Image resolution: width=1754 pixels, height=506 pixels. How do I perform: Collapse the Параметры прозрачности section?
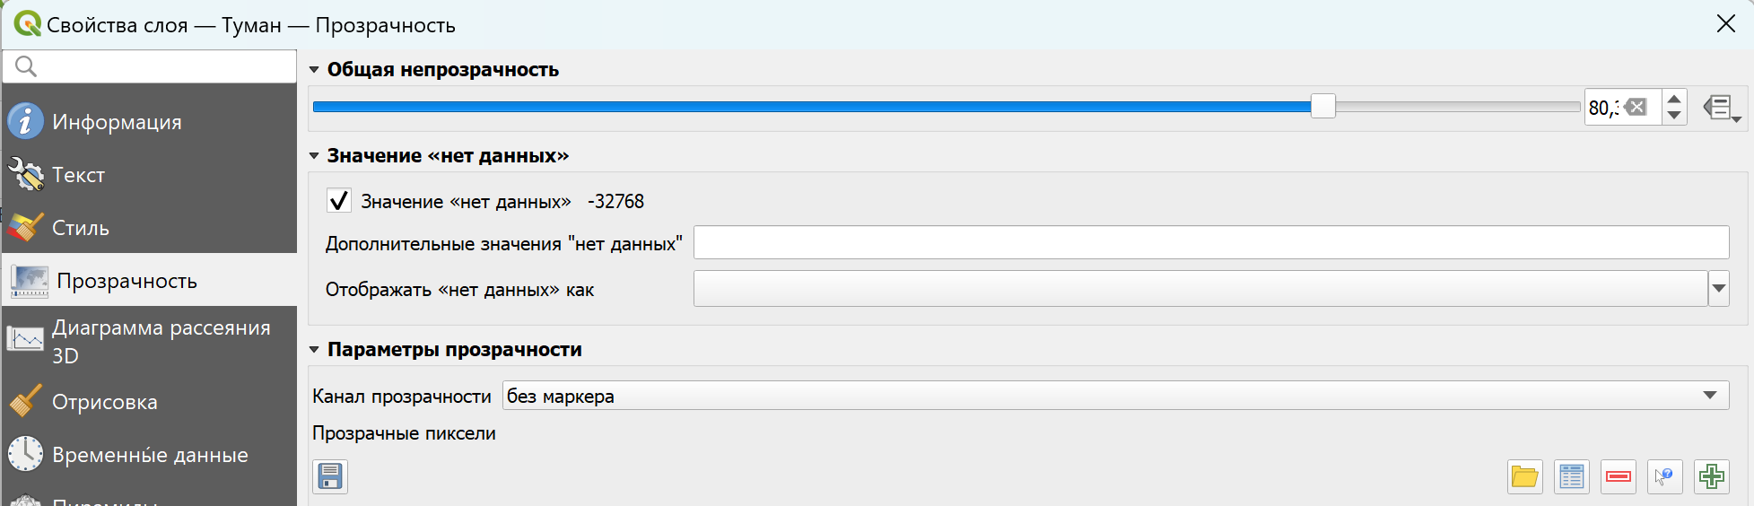click(314, 350)
